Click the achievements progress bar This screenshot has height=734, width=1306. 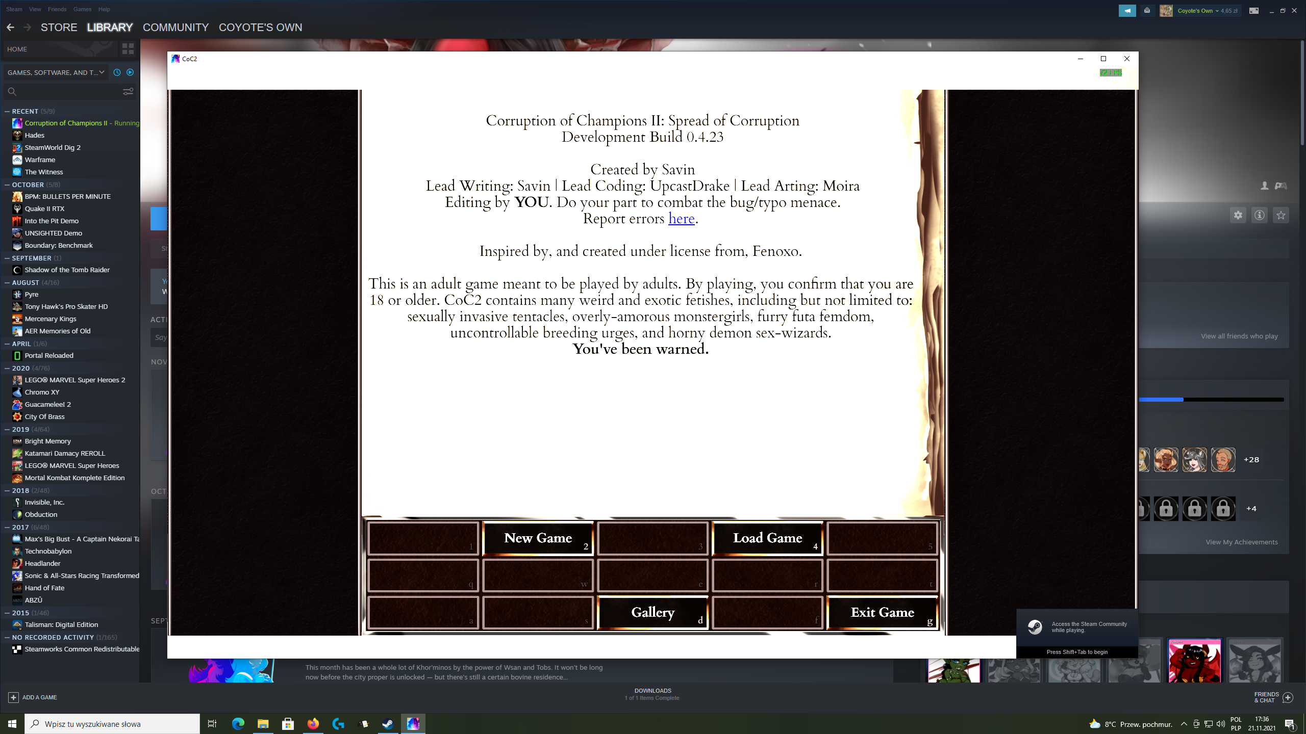click(x=1211, y=400)
